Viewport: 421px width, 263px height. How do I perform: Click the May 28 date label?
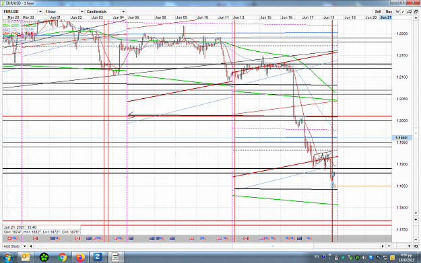point(13,17)
